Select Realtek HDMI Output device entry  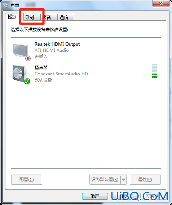[x=86, y=50]
